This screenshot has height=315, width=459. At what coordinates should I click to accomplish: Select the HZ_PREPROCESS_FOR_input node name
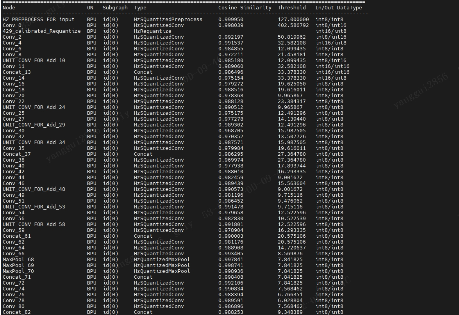pyautogui.click(x=38, y=20)
